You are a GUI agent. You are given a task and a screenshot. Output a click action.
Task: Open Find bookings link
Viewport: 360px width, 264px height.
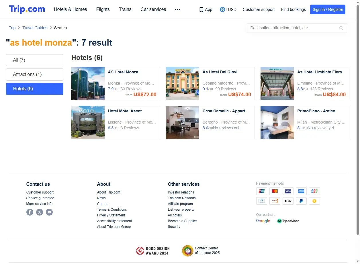tap(293, 9)
